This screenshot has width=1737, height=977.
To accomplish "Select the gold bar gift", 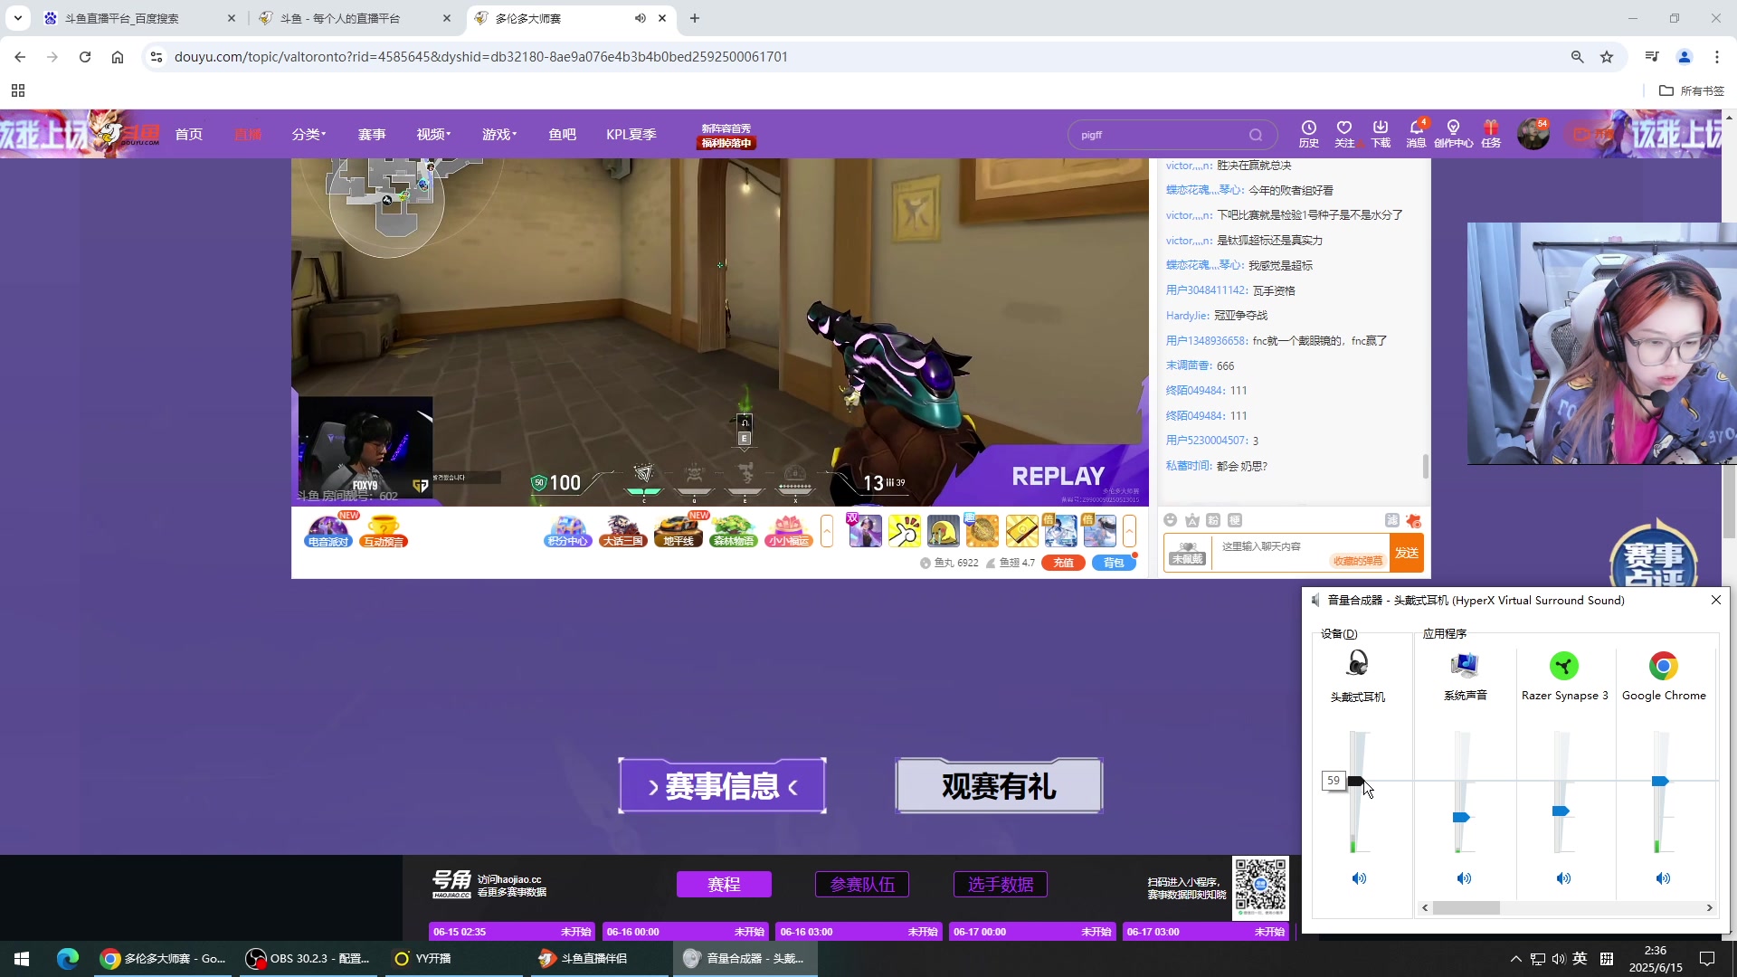I will click(1021, 531).
